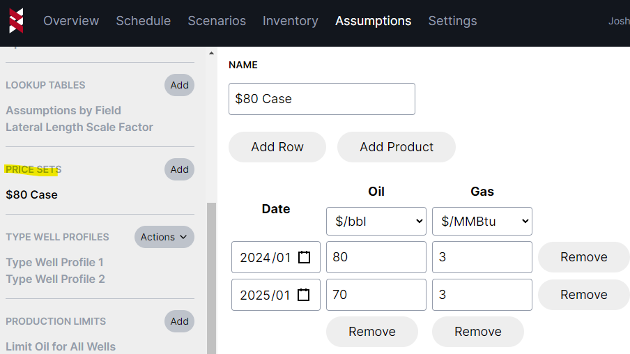Open calendar picker on 2024/01 date
Screen dimensions: 630x354
304,257
